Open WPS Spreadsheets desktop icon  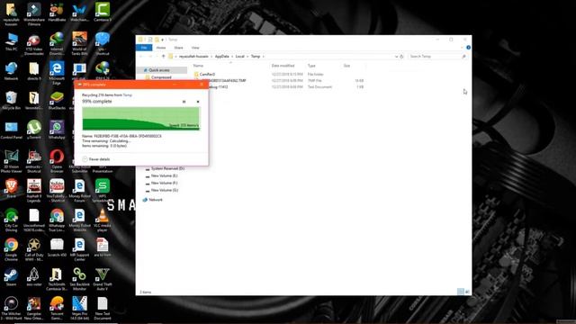point(103,191)
